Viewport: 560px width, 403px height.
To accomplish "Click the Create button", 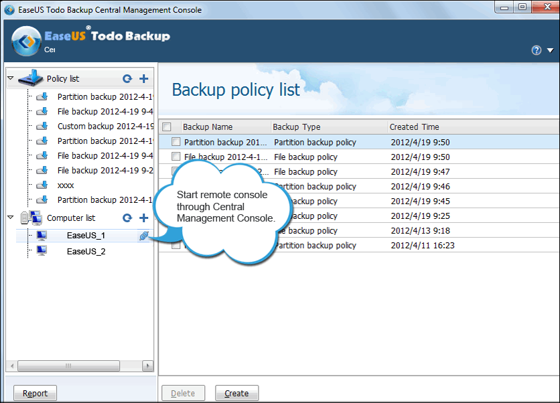I will click(x=236, y=394).
